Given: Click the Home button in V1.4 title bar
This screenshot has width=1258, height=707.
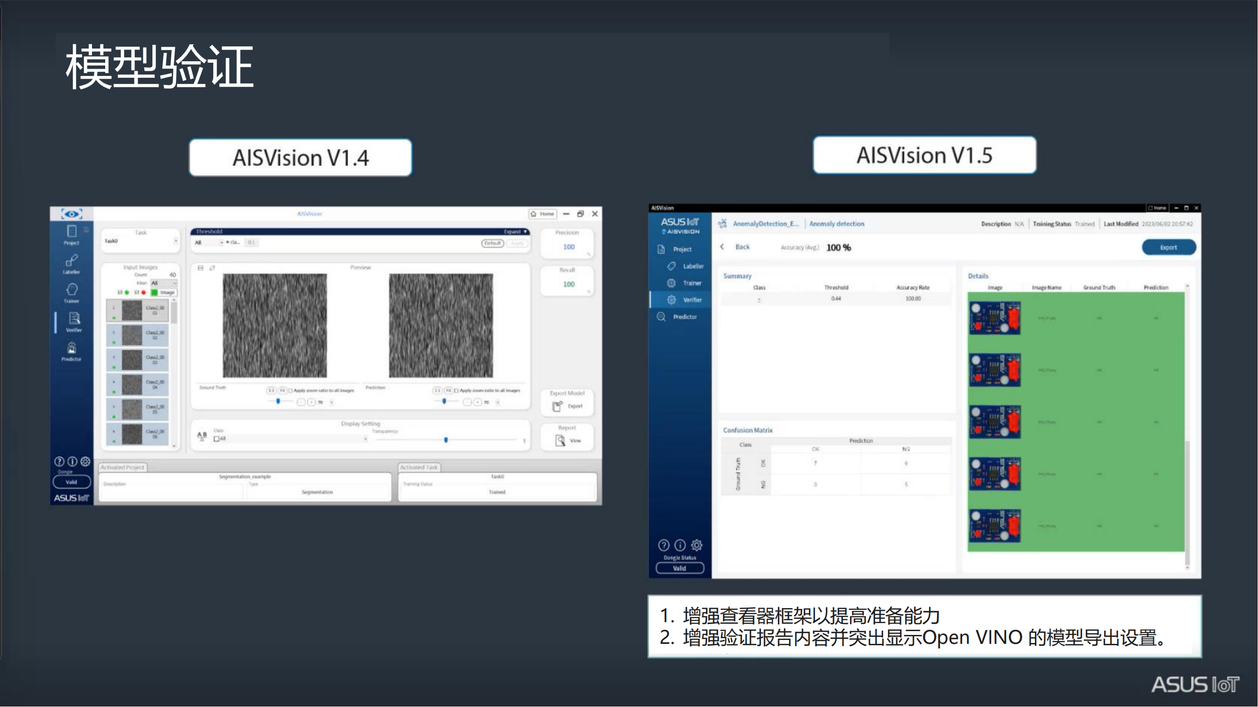Looking at the screenshot, I should pos(542,214).
